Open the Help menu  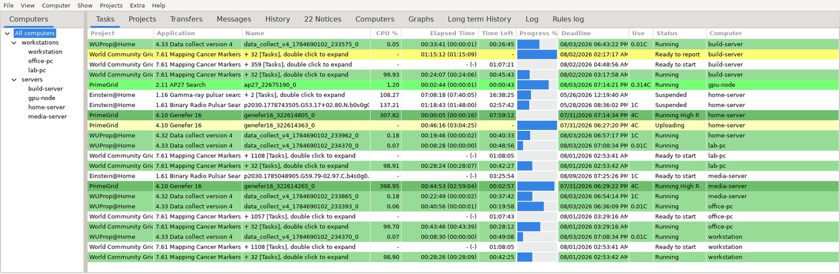point(158,5)
